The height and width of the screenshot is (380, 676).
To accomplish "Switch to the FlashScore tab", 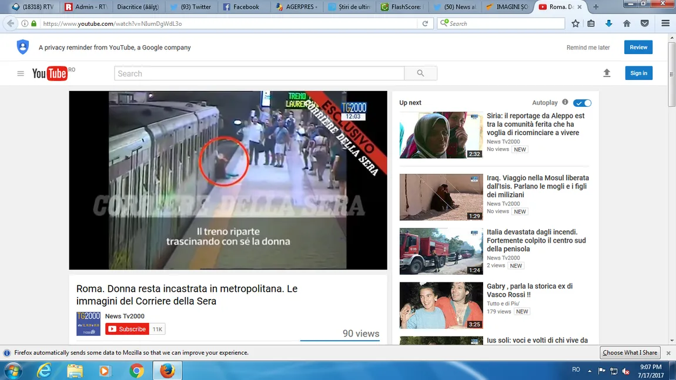I will tap(402, 7).
